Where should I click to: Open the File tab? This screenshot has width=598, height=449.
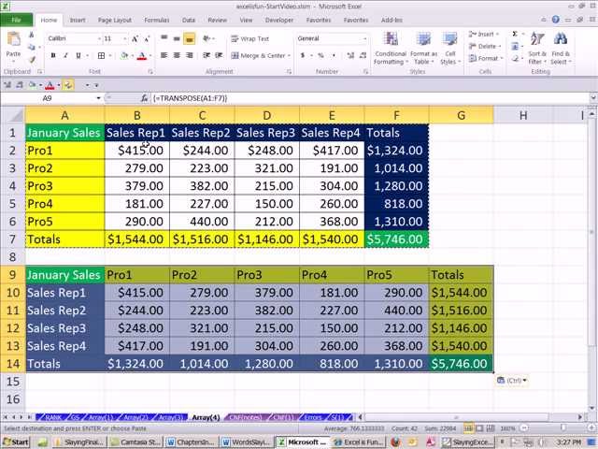[x=17, y=20]
